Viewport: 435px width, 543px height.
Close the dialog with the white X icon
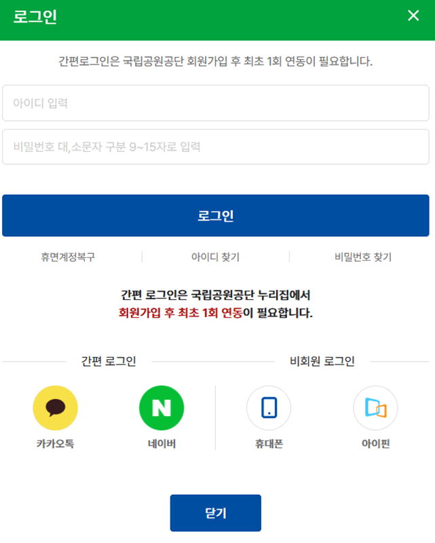pyautogui.click(x=413, y=16)
